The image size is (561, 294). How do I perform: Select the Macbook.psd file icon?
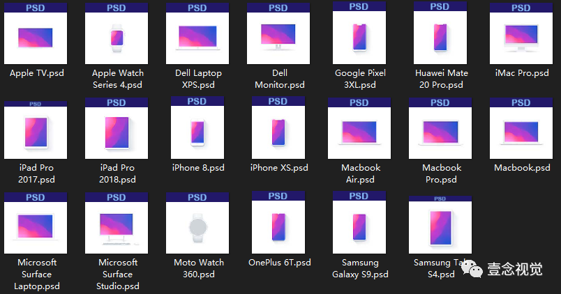coord(521,128)
